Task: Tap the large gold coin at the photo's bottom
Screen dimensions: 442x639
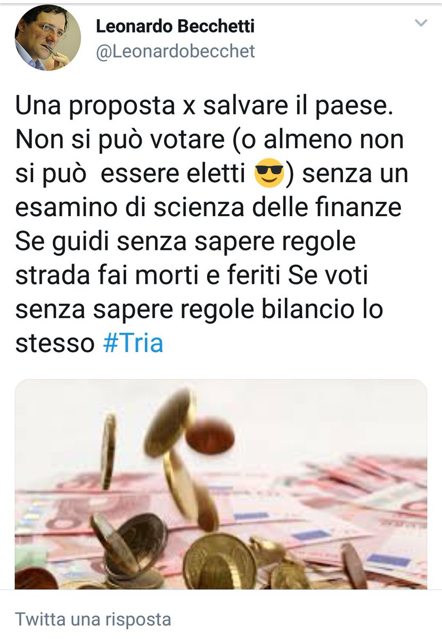Action: pos(219,563)
